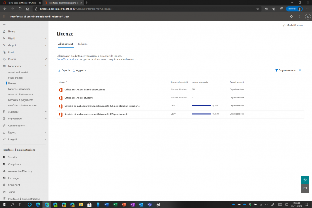Open the feedback chat widget button
312x208 pixels.
pos(305,188)
